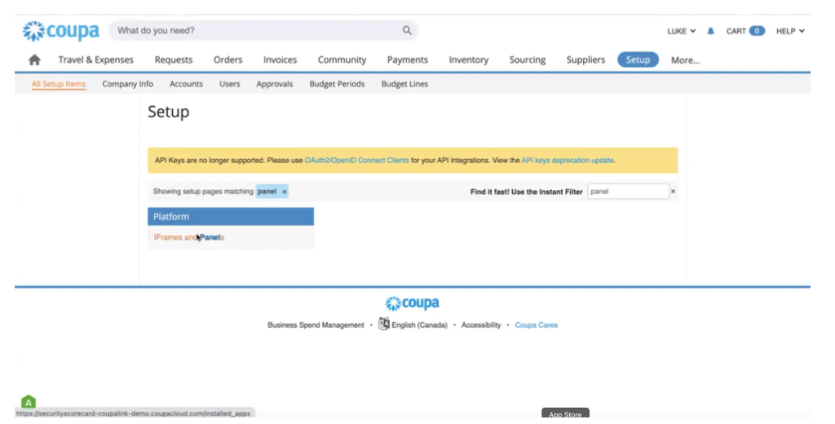The image size is (835, 424).
Task: Open the Travel & Expenses tab
Action: click(x=96, y=60)
